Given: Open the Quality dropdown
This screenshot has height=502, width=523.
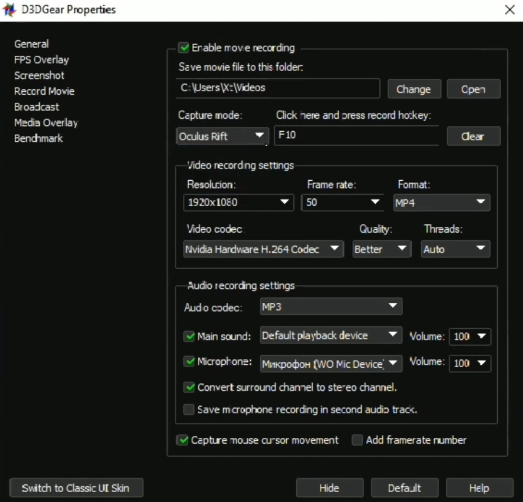Looking at the screenshot, I should [x=382, y=249].
